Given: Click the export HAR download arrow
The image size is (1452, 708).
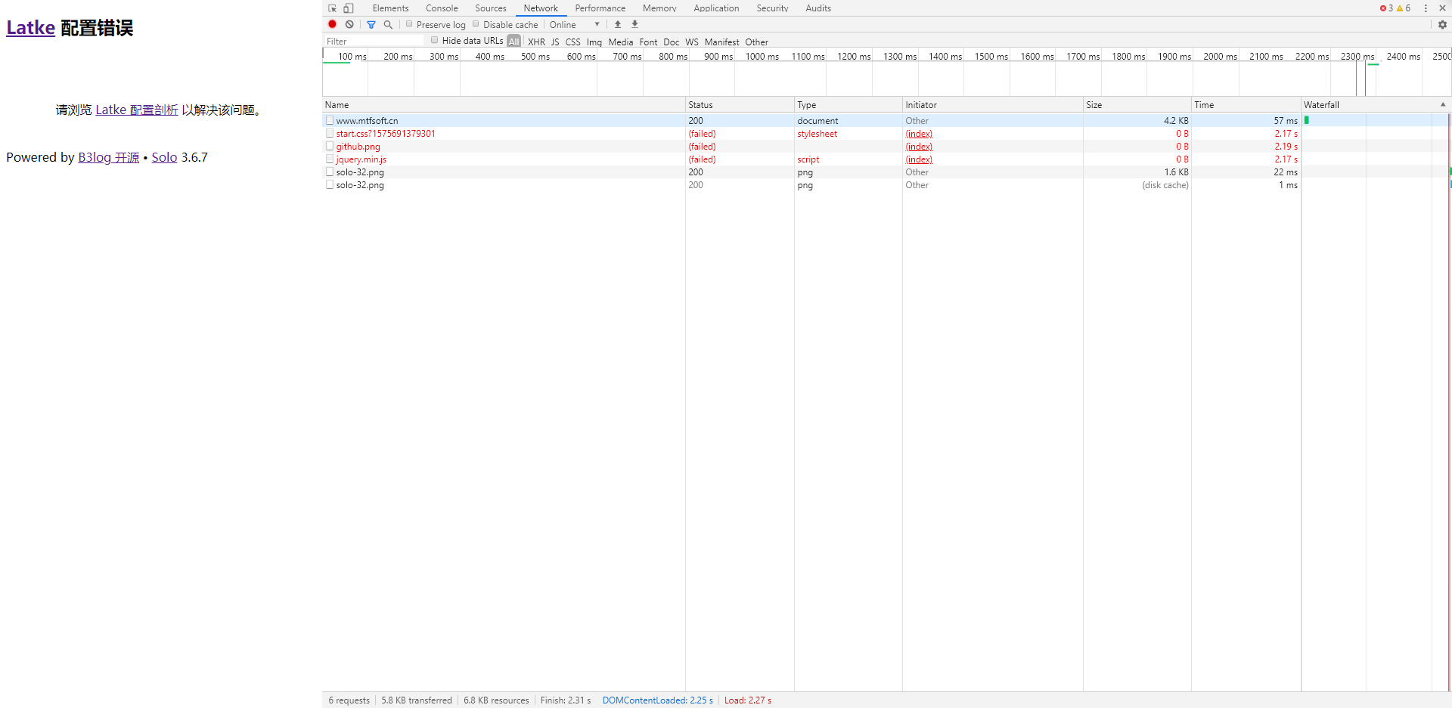Looking at the screenshot, I should (634, 24).
